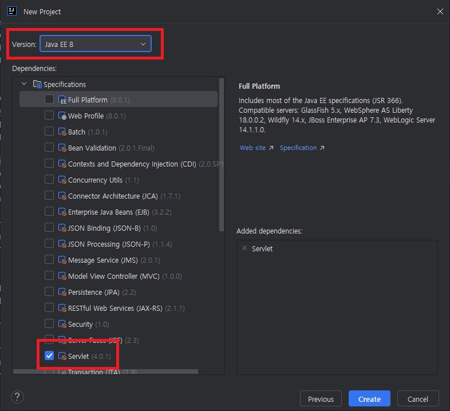Click the JSON Binding icon
This screenshot has height=411, width=450.
(x=62, y=228)
